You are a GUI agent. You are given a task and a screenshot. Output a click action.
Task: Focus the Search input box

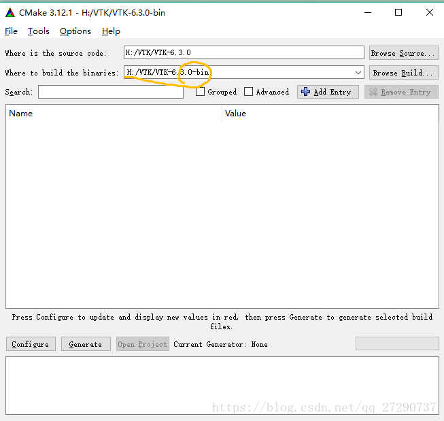click(x=111, y=92)
